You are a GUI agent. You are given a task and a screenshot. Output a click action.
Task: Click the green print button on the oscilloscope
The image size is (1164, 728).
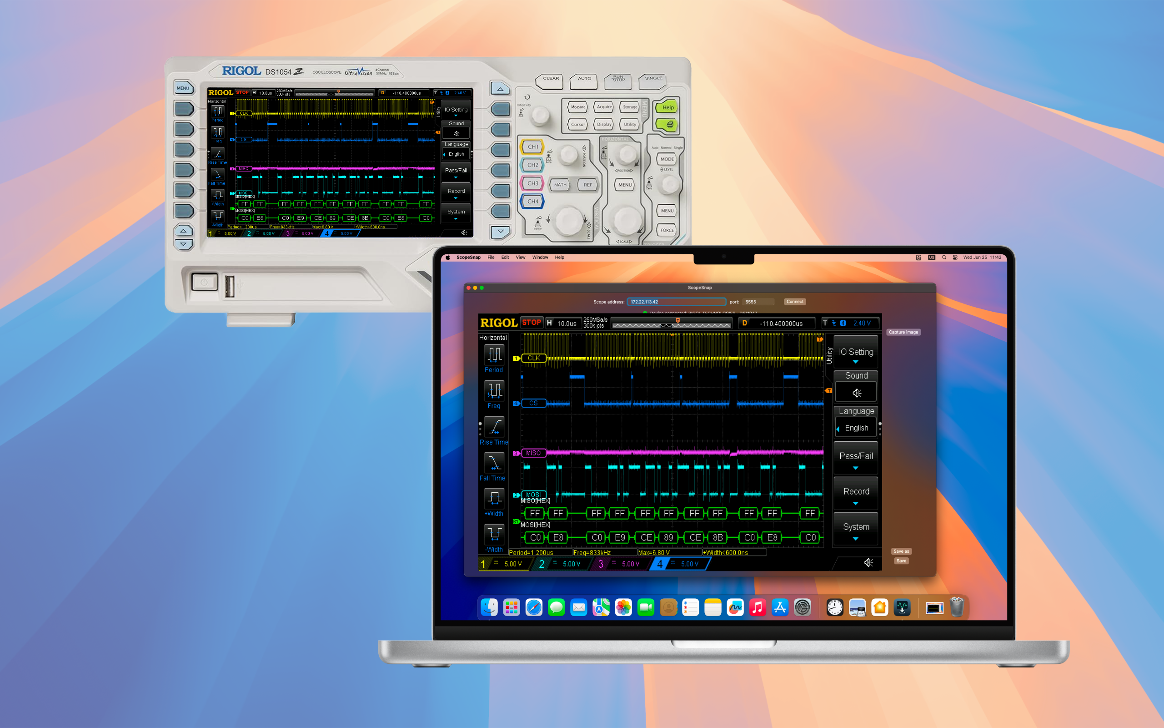tap(667, 125)
